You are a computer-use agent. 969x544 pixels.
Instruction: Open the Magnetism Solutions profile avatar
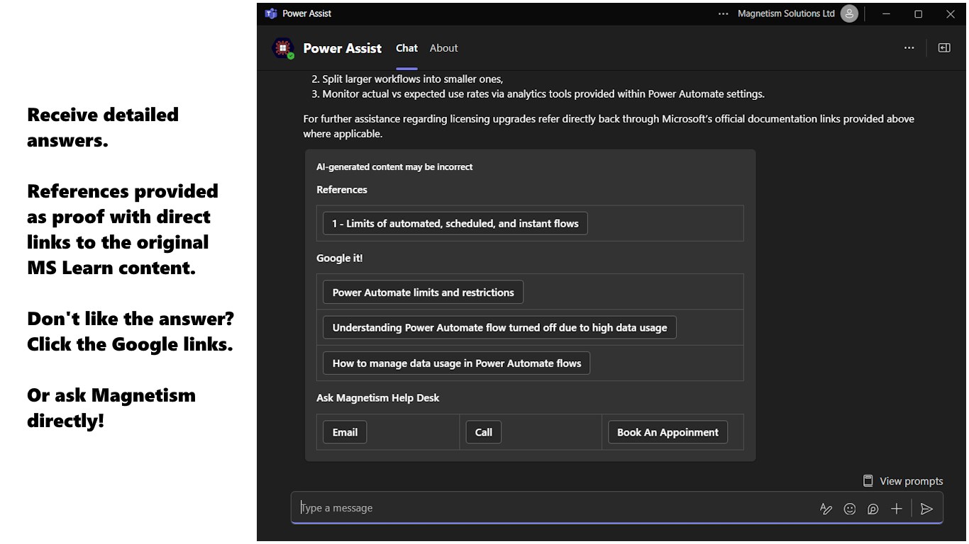pyautogui.click(x=849, y=13)
